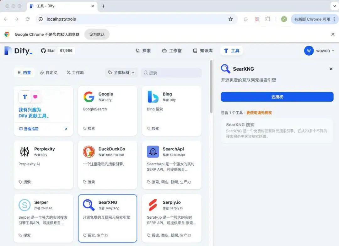Click the 作者 Yash Parmar text
Viewport: 339px width, 246px height.
coord(111,155)
